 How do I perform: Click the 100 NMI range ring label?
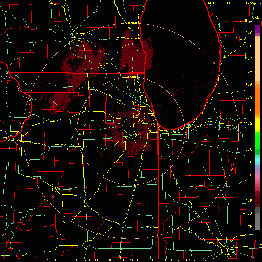coord(131,23)
